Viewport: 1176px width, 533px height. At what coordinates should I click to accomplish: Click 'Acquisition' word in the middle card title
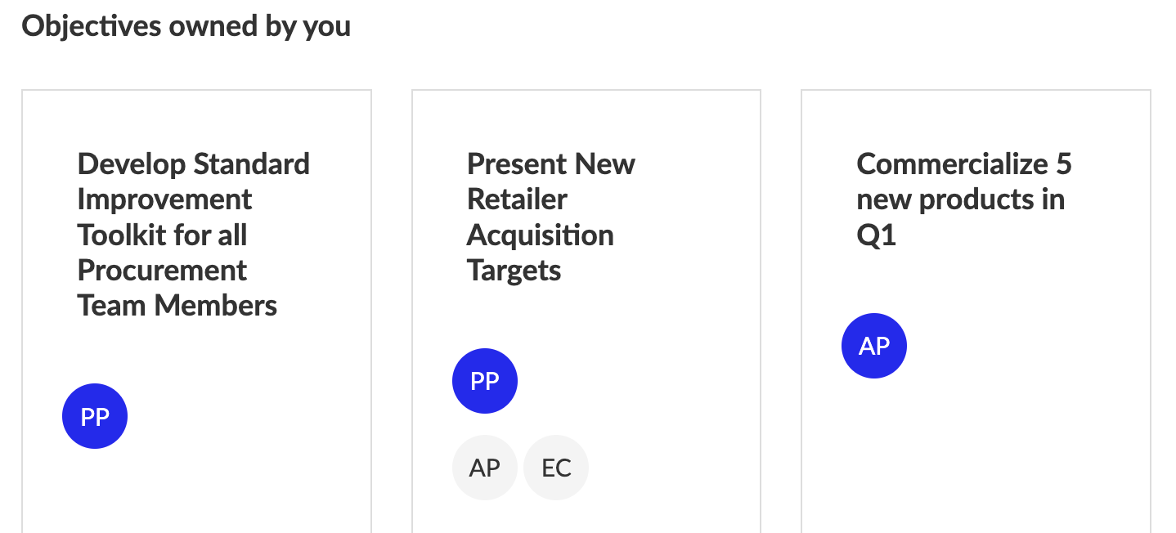click(541, 235)
